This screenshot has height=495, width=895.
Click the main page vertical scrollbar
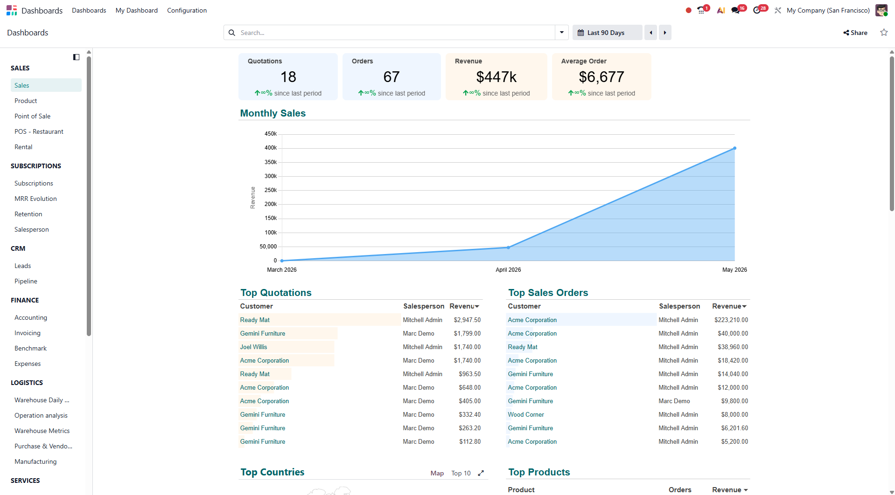coord(892,133)
